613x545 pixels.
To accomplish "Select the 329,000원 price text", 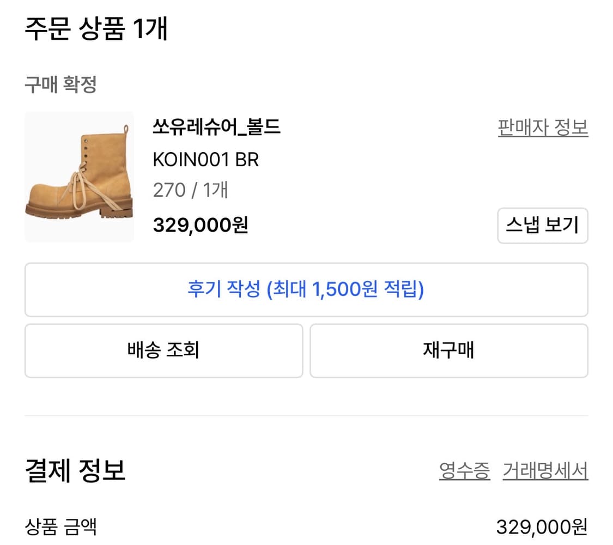I will click(201, 225).
